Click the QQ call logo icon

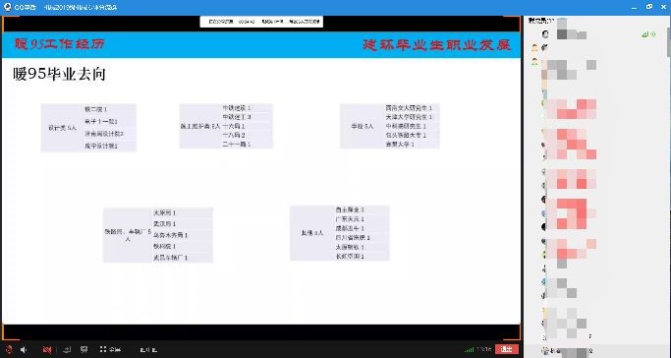(x=7, y=7)
